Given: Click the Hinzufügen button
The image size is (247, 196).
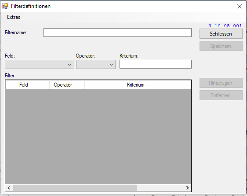Looking at the screenshot, I should [x=221, y=83].
